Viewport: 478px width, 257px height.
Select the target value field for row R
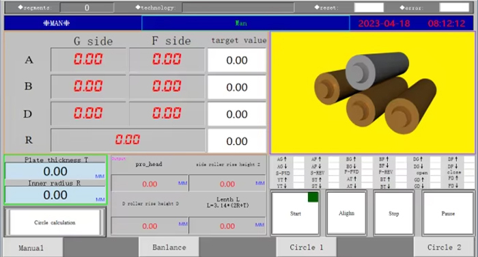pyautogui.click(x=237, y=141)
